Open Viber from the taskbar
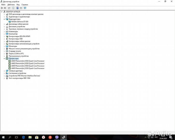Image resolution: width=175 pixels, height=140 pixels. pos(57,137)
